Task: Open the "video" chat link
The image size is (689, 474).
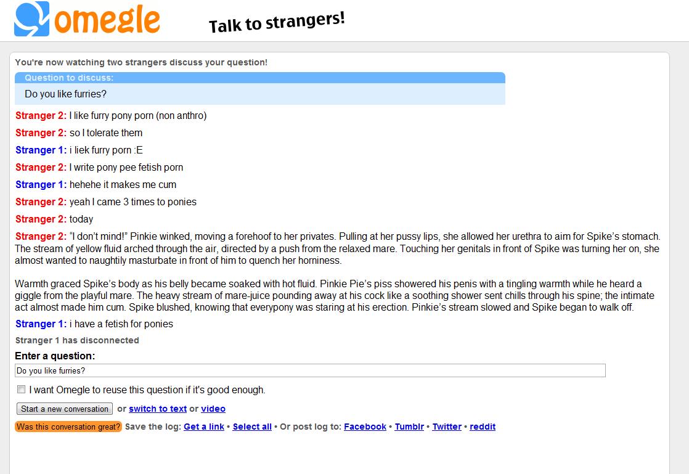Action: click(213, 409)
